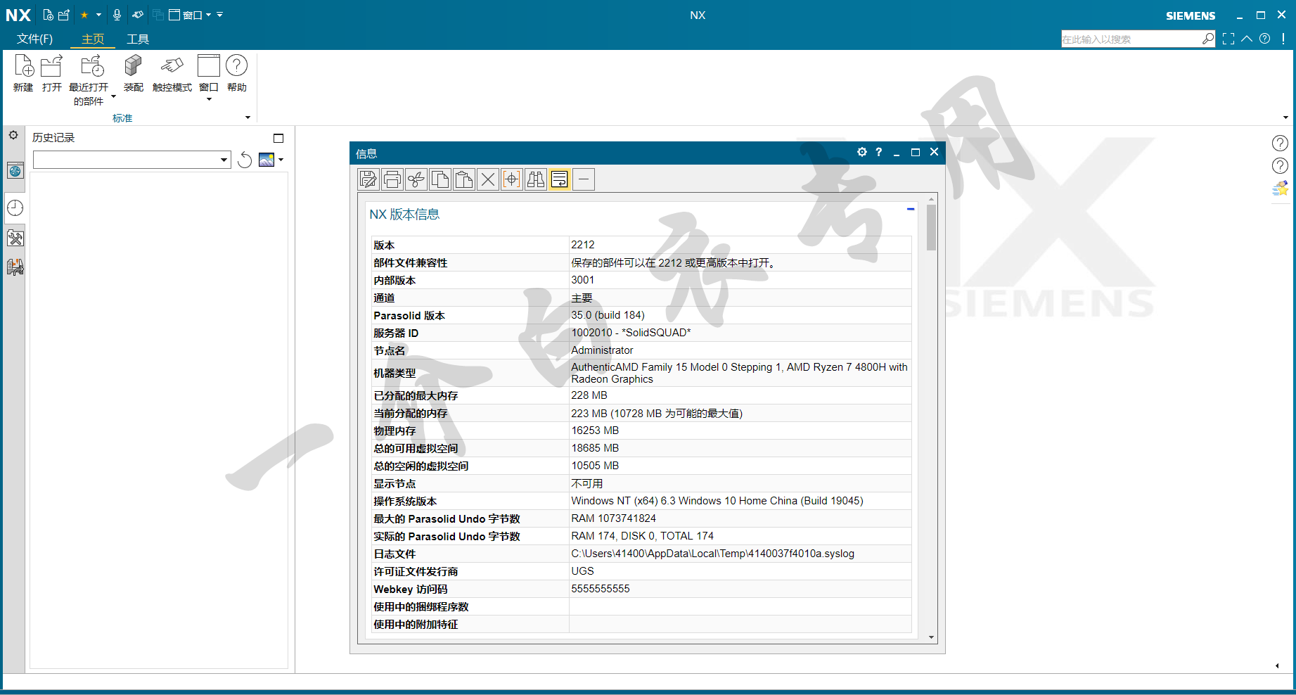Viewport: 1296px width, 695px height.
Task: Click the Webkey value 5555555555
Action: [x=601, y=589]
